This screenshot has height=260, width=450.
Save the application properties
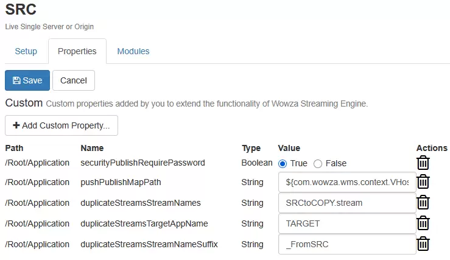pos(27,80)
